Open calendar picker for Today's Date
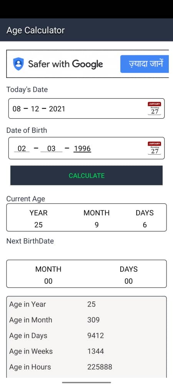 coord(155,108)
